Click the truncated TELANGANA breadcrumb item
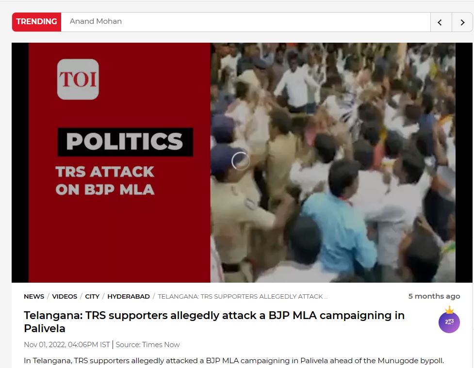Viewport: 474px width, 368px height. click(243, 296)
